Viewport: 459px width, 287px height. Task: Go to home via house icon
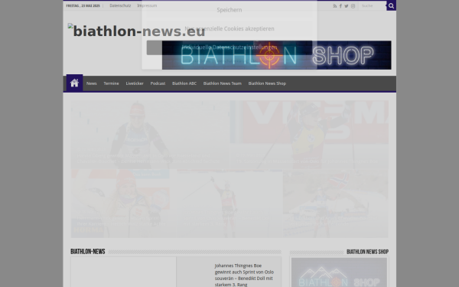(74, 83)
